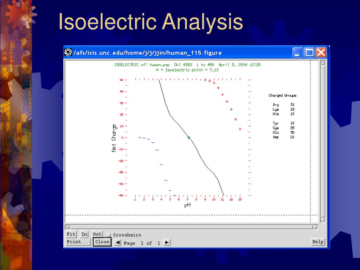Click the 'Tyr 12' legend row
Image resolution: width=360 pixels, height=270 pixels.
tap(283, 123)
